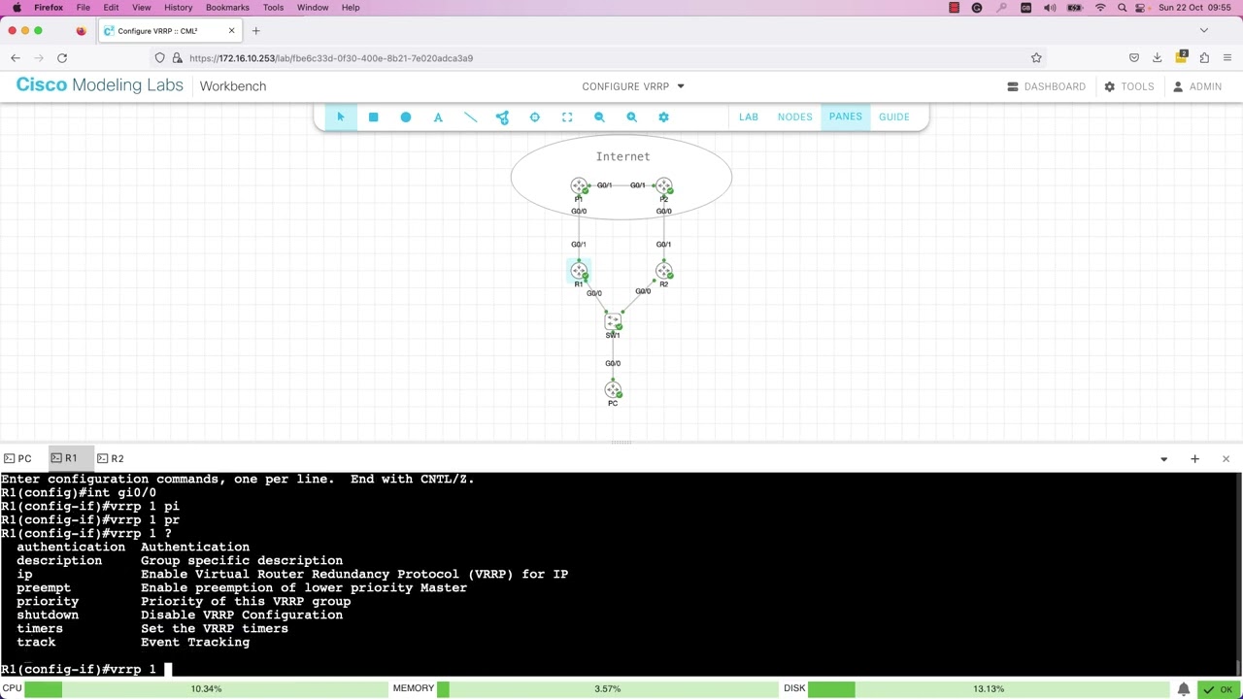1243x699 pixels.
Task: Click the OK system status button
Action: tap(1218, 689)
